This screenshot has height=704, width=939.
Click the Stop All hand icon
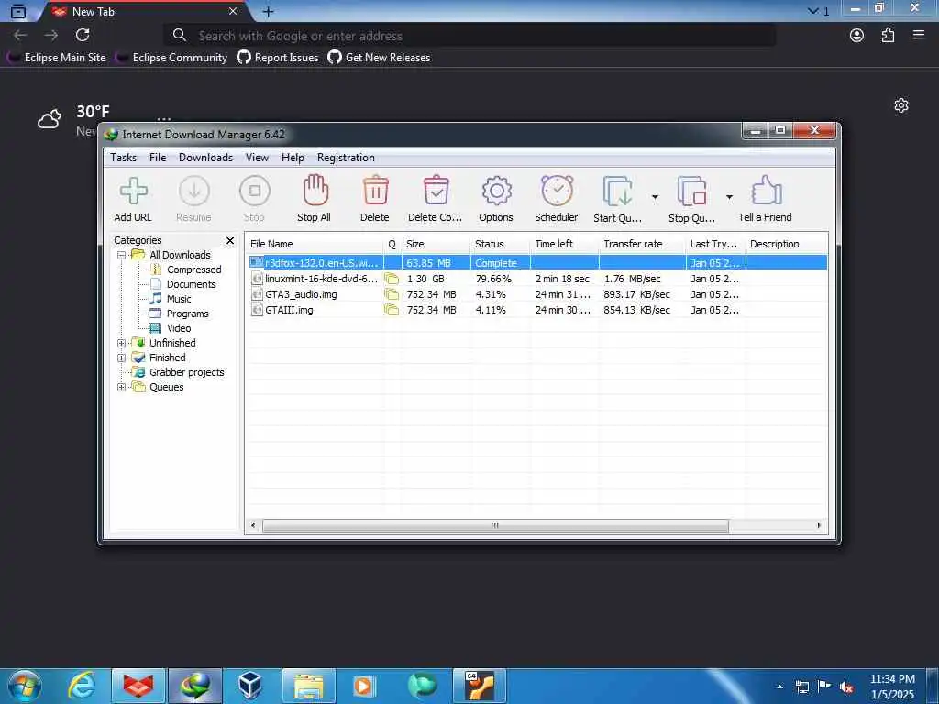tap(315, 191)
